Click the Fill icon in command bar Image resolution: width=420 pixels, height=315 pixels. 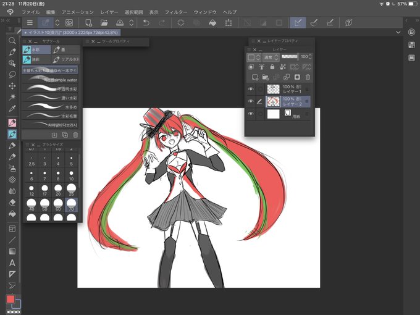click(212, 23)
